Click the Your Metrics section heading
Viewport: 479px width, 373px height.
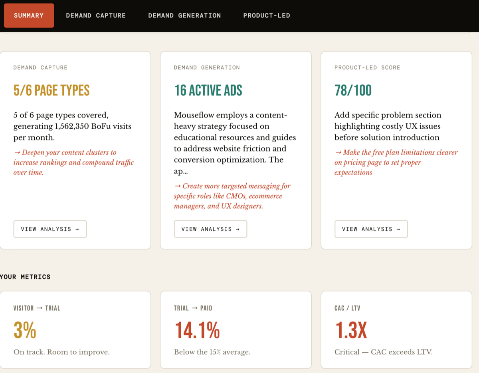click(x=25, y=277)
